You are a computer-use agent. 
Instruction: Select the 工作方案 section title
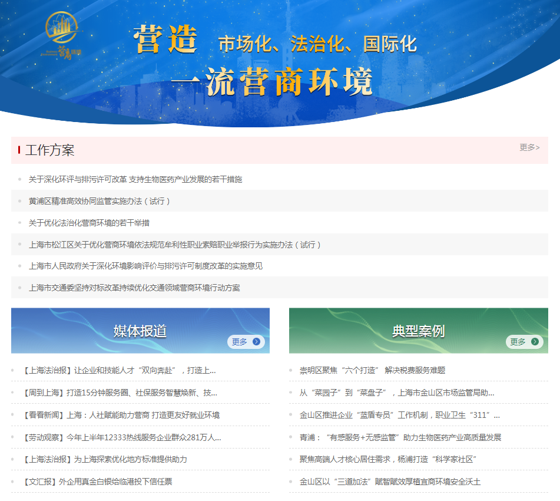coord(49,150)
